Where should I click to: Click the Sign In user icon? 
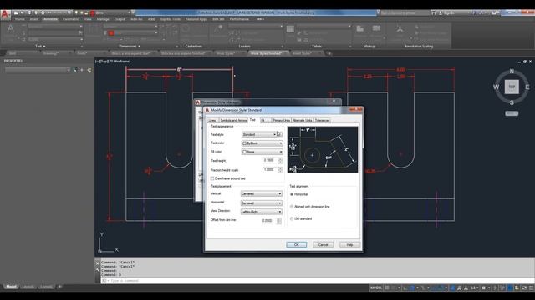(441, 13)
